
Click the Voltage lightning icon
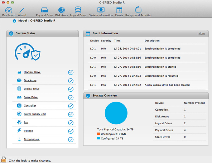[x=19, y=130]
